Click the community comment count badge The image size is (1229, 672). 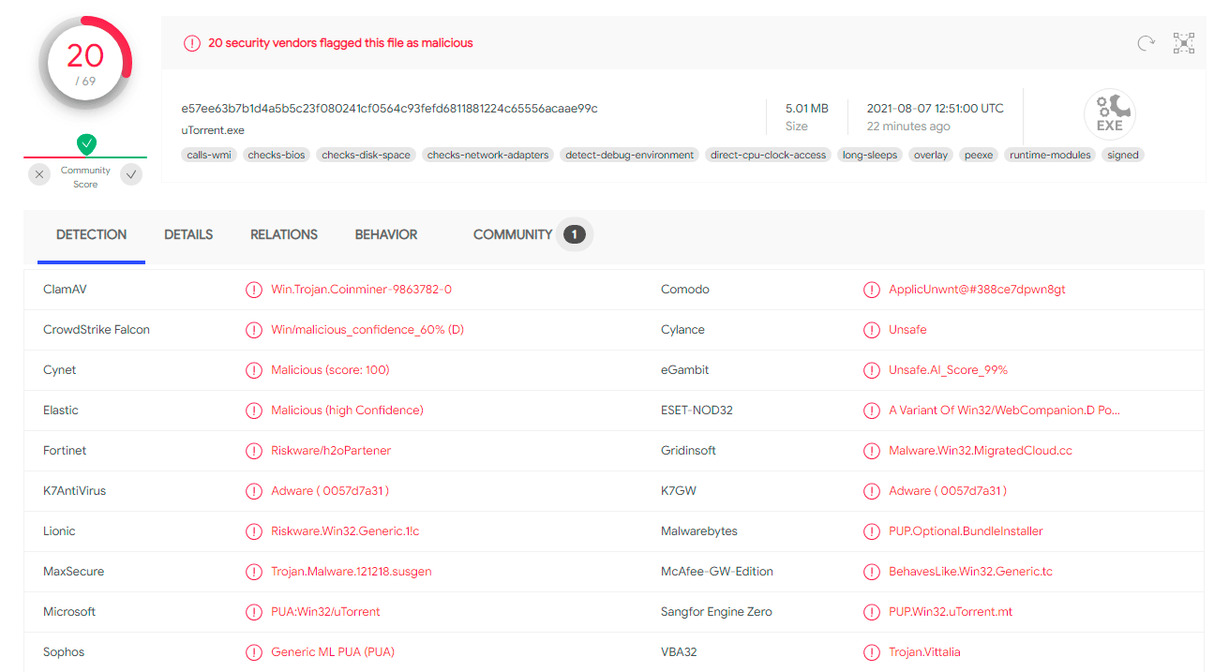tap(575, 234)
